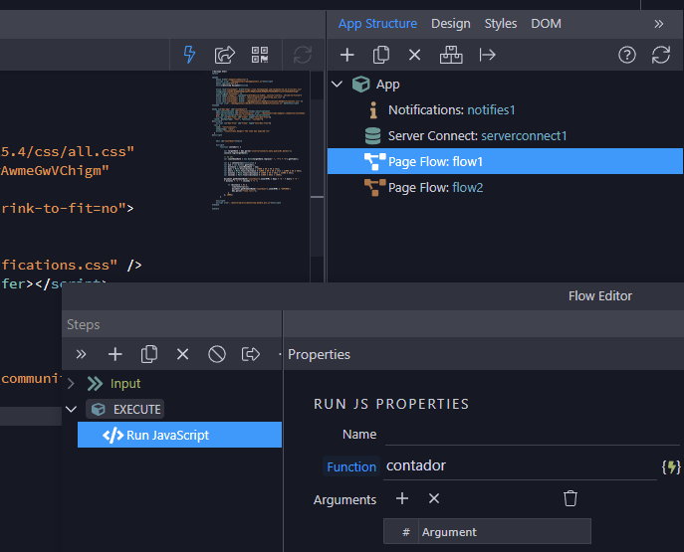
Task: Expand more panels double chevron
Action: (x=659, y=24)
